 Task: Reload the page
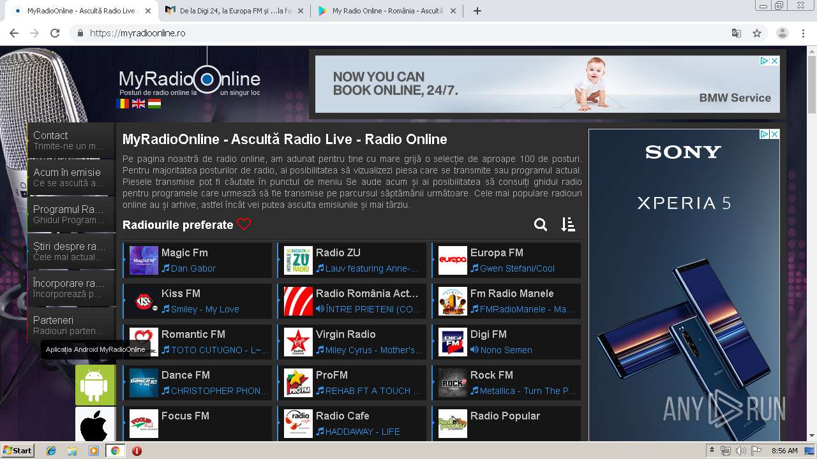55,33
